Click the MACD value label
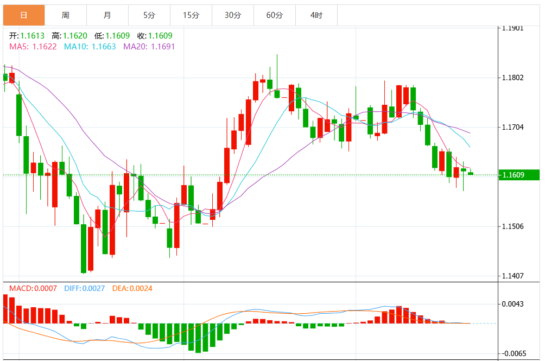The height and width of the screenshot is (361, 545). click(x=33, y=288)
